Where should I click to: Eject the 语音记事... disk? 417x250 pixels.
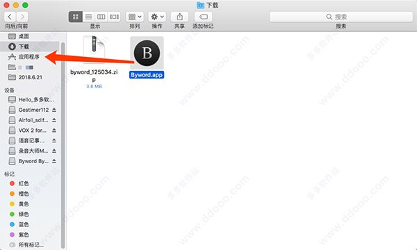coord(54,140)
